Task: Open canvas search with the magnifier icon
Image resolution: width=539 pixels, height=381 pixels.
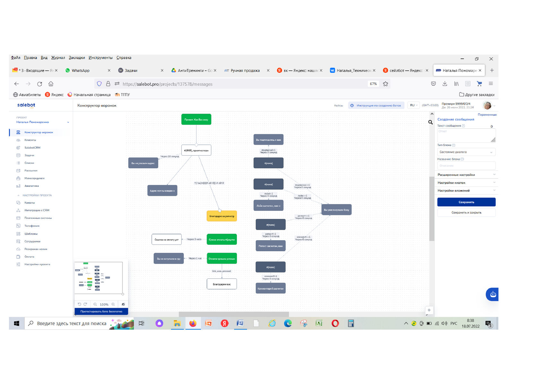Action: pos(430,122)
